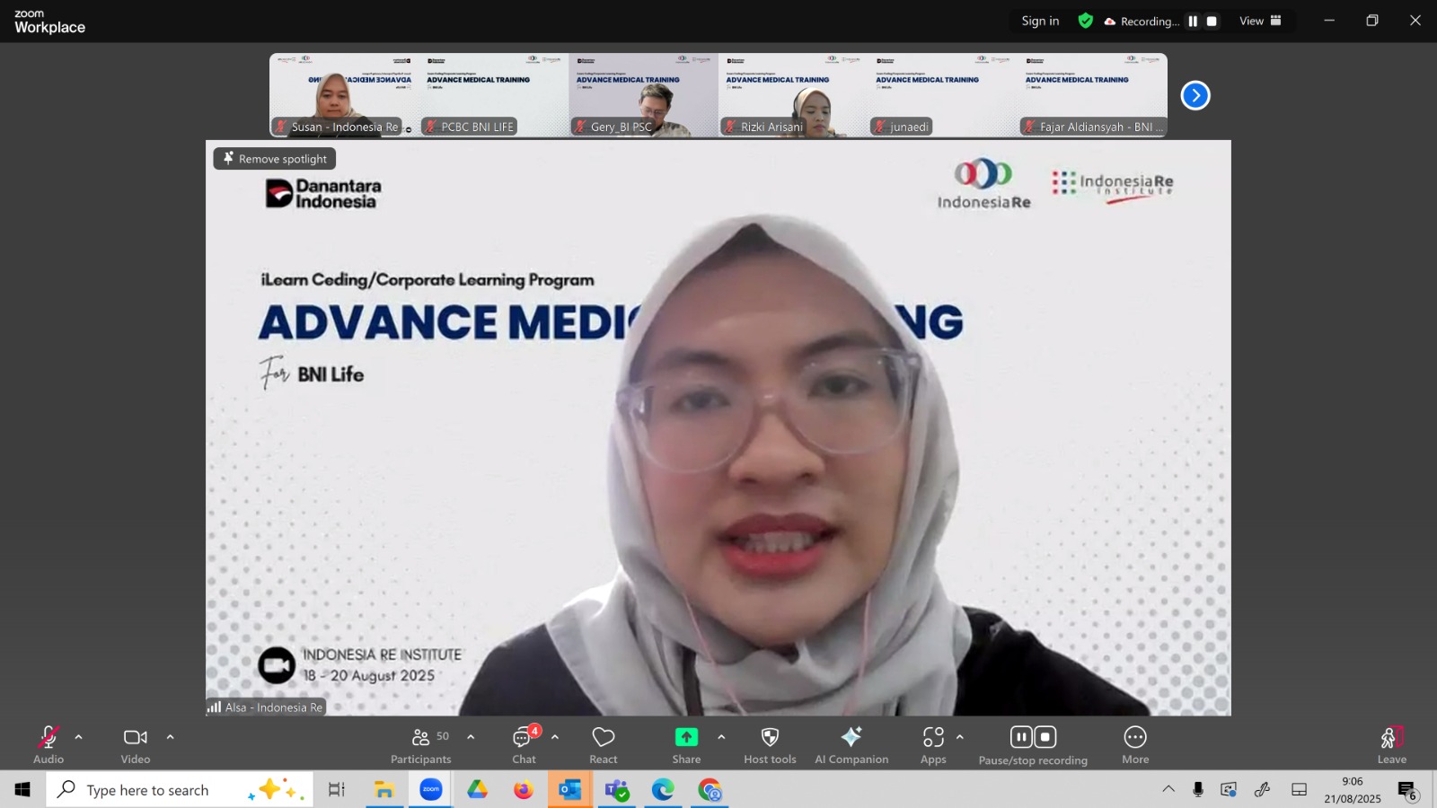1437x808 pixels.
Task: Open the View layout menu
Action: pos(1260,22)
